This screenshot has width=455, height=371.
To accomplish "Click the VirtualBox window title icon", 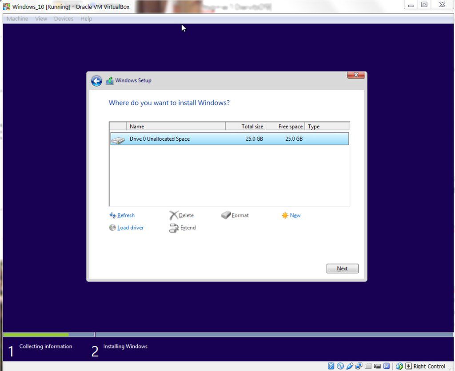I will [x=7, y=7].
